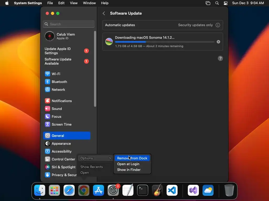Open the Trash from the Dock

point(229,190)
